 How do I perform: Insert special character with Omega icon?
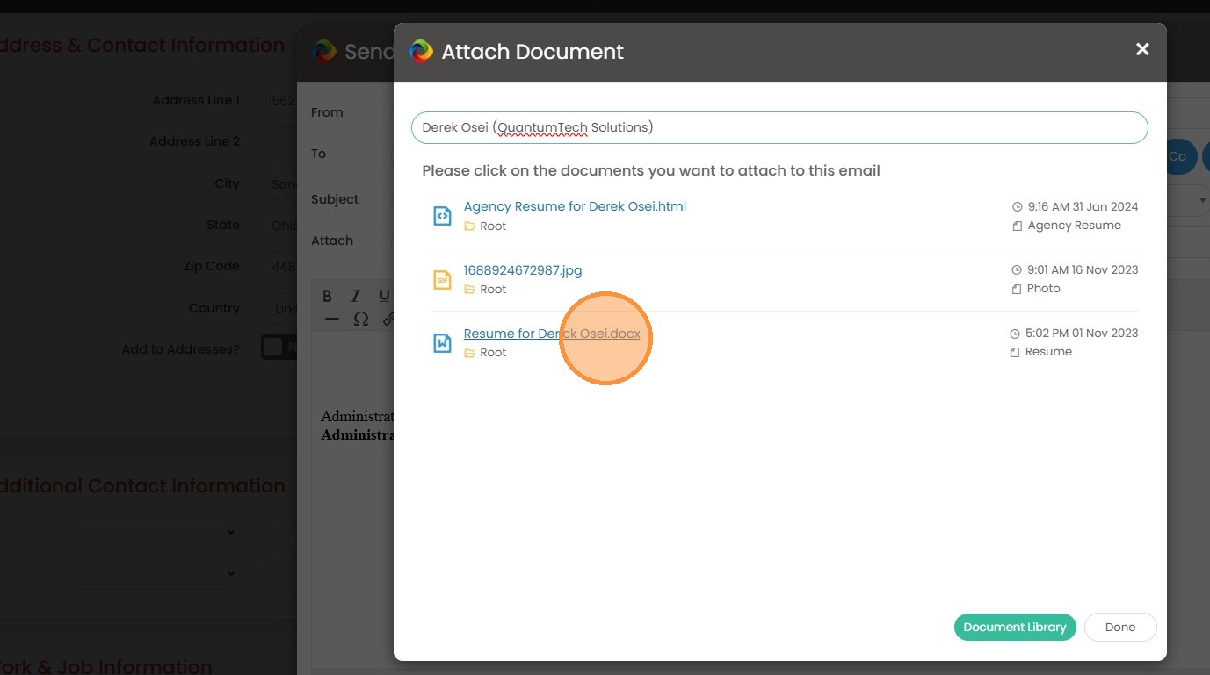pyautogui.click(x=360, y=320)
